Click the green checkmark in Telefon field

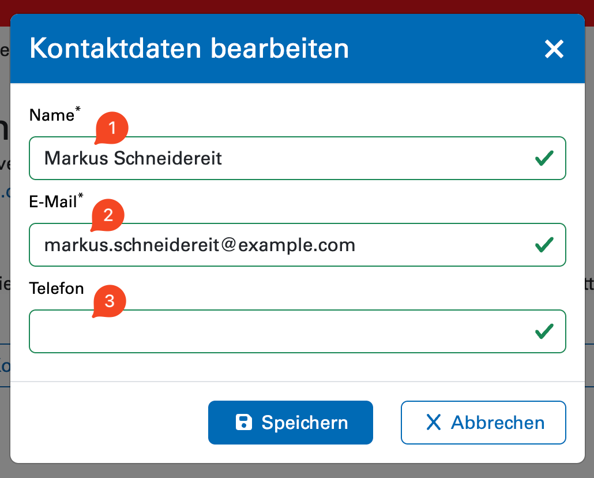tap(544, 331)
